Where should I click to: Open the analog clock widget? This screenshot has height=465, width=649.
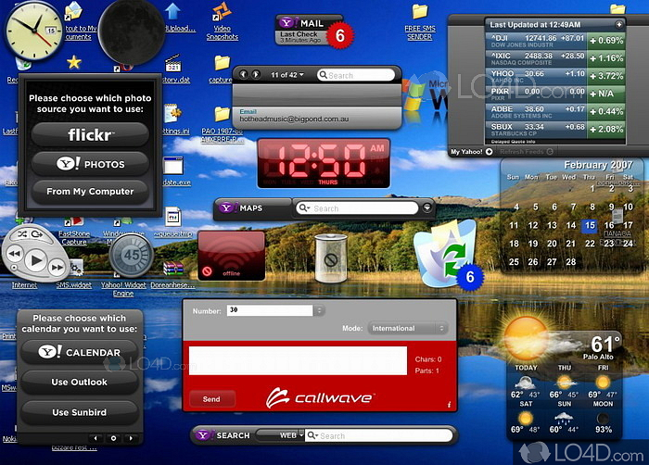33,31
